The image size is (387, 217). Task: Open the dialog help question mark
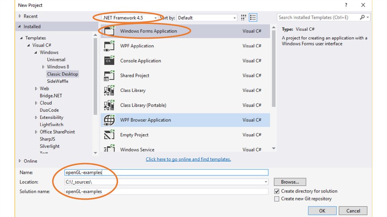click(x=346, y=5)
